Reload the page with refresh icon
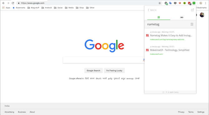 point(13,3)
